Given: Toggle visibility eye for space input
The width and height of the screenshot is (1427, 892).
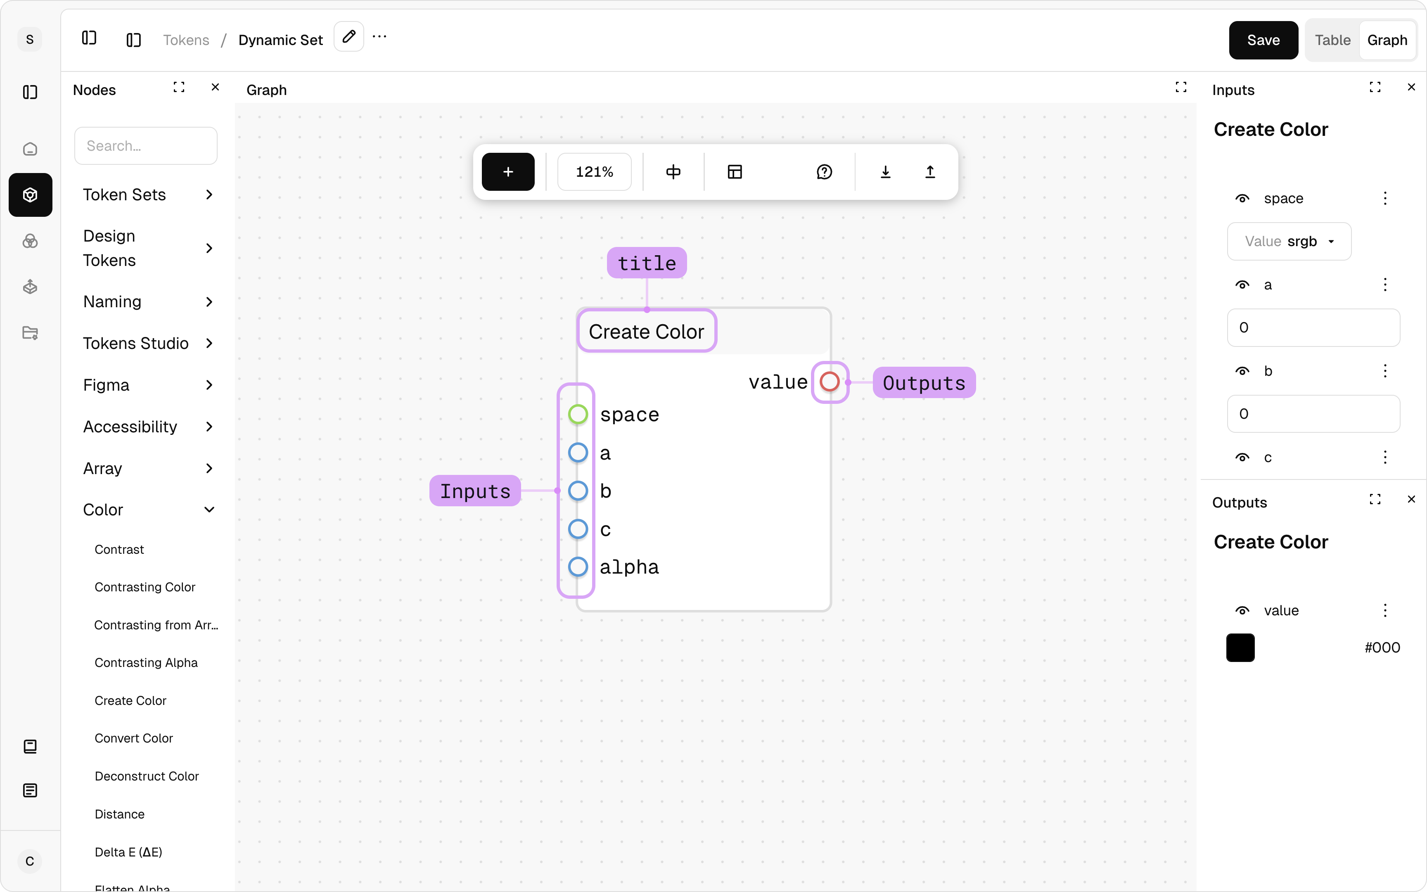Looking at the screenshot, I should click(x=1242, y=199).
